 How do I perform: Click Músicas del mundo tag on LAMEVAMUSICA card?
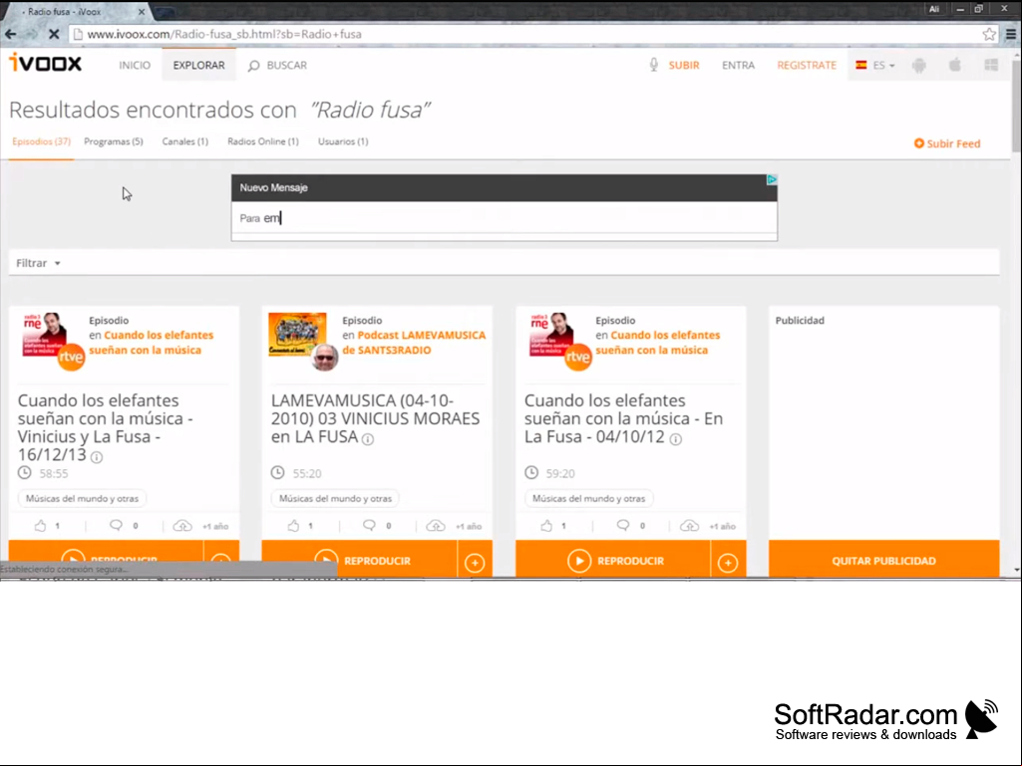tap(336, 498)
